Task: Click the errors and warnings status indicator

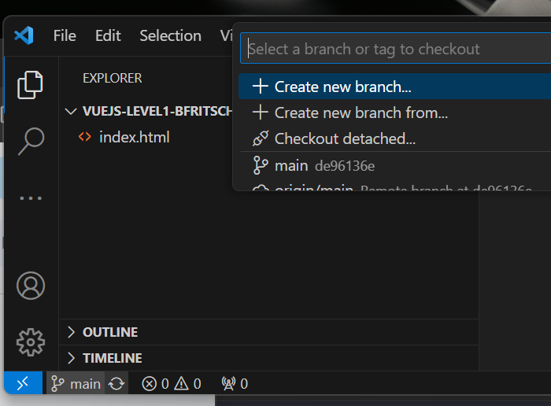Action: click(x=171, y=384)
